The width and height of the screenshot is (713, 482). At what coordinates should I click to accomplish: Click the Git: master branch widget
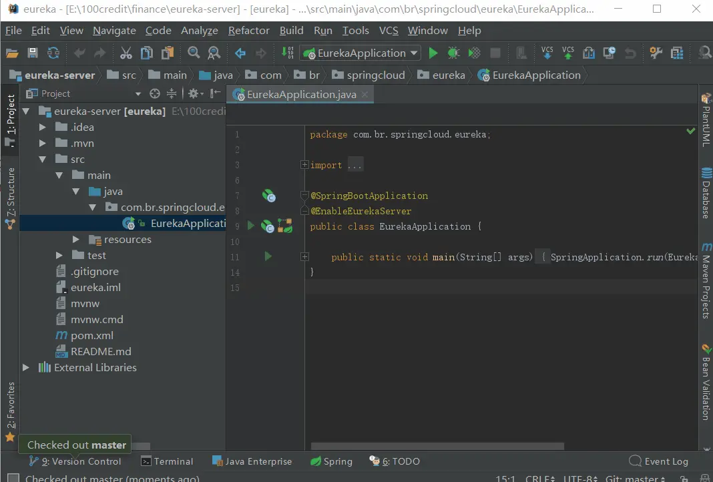(636, 479)
